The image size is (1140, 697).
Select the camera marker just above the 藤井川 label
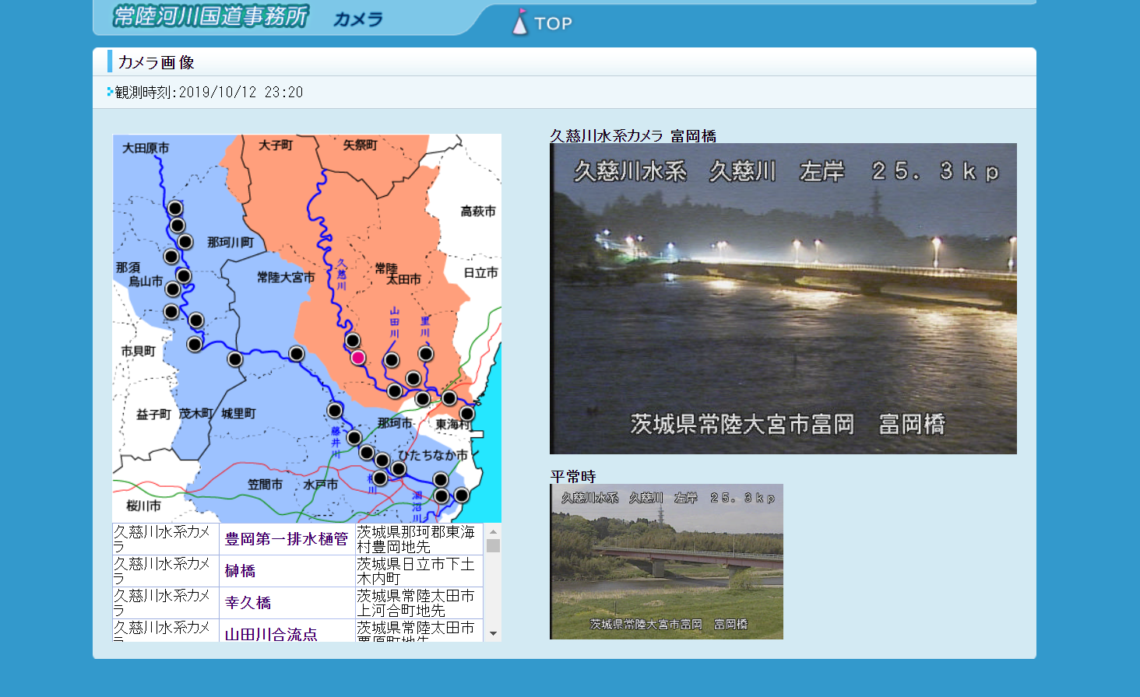[x=335, y=410]
